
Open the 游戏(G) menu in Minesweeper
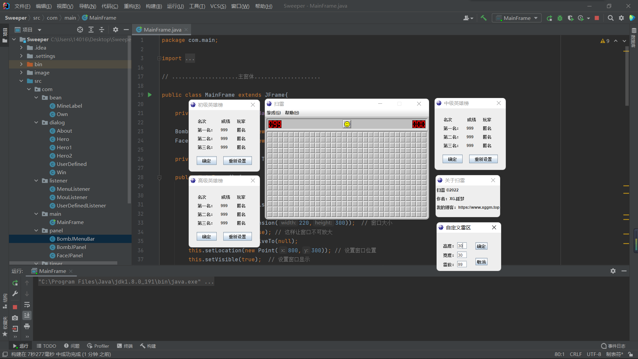click(273, 113)
